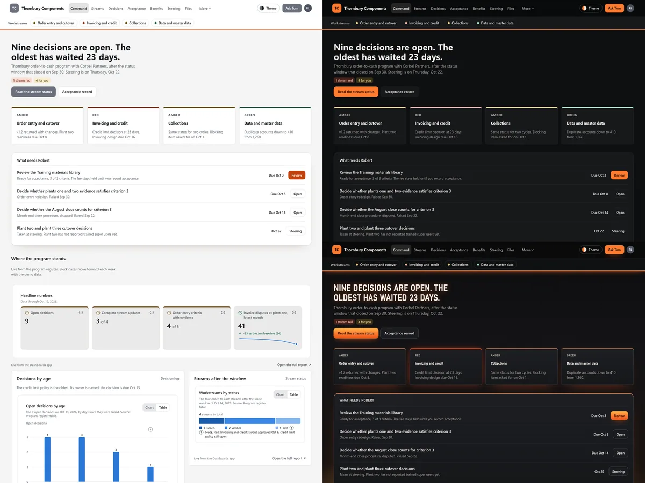
Task: Open the RL avatar in the upper dark view
Action: (x=630, y=8)
